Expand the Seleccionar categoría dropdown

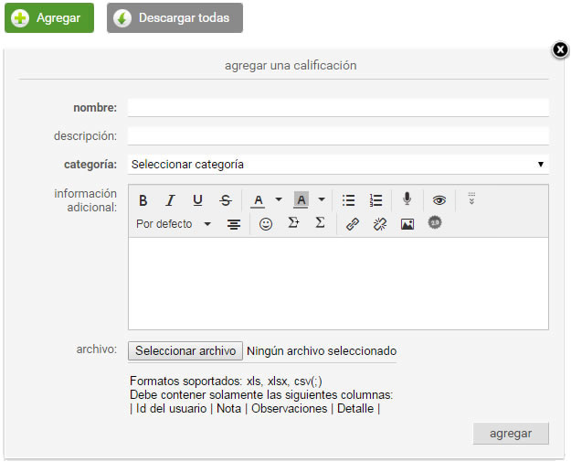click(x=338, y=165)
